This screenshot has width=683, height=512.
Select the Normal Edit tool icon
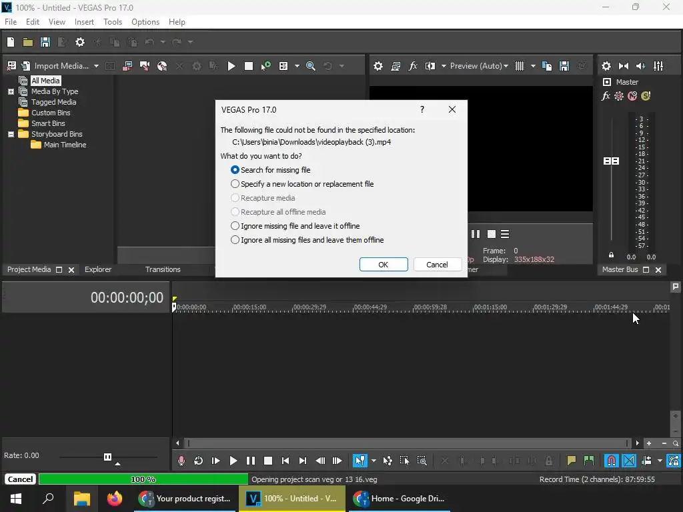360,461
